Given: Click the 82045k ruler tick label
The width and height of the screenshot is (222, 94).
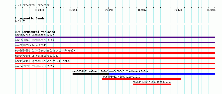Looking at the screenshot, I should [x=108, y=10].
